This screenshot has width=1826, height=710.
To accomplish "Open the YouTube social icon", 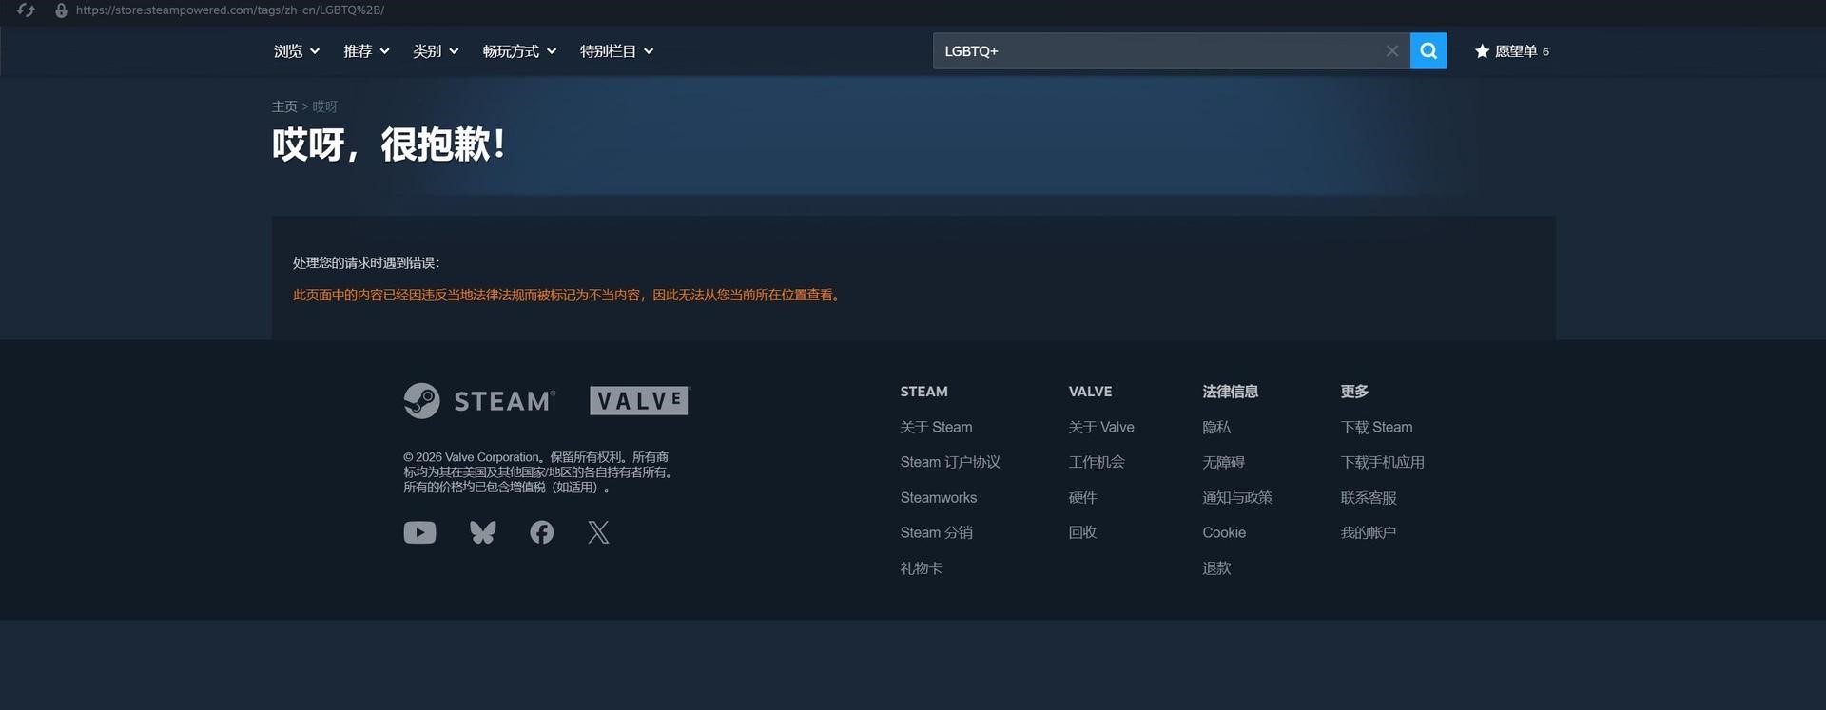I will 419,532.
